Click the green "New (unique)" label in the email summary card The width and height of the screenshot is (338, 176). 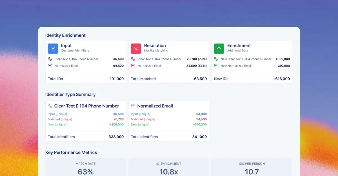pyautogui.click(x=140, y=124)
